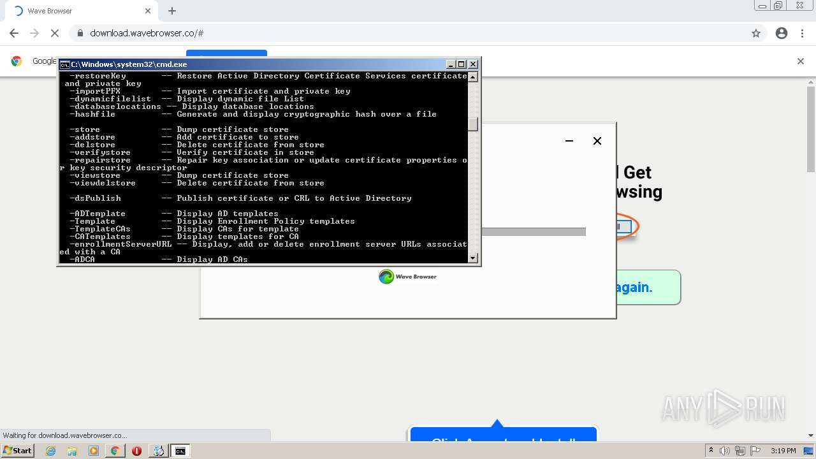The image size is (816, 459).
Task: Click the '-importPFX' line in cmd output
Action: click(x=210, y=91)
